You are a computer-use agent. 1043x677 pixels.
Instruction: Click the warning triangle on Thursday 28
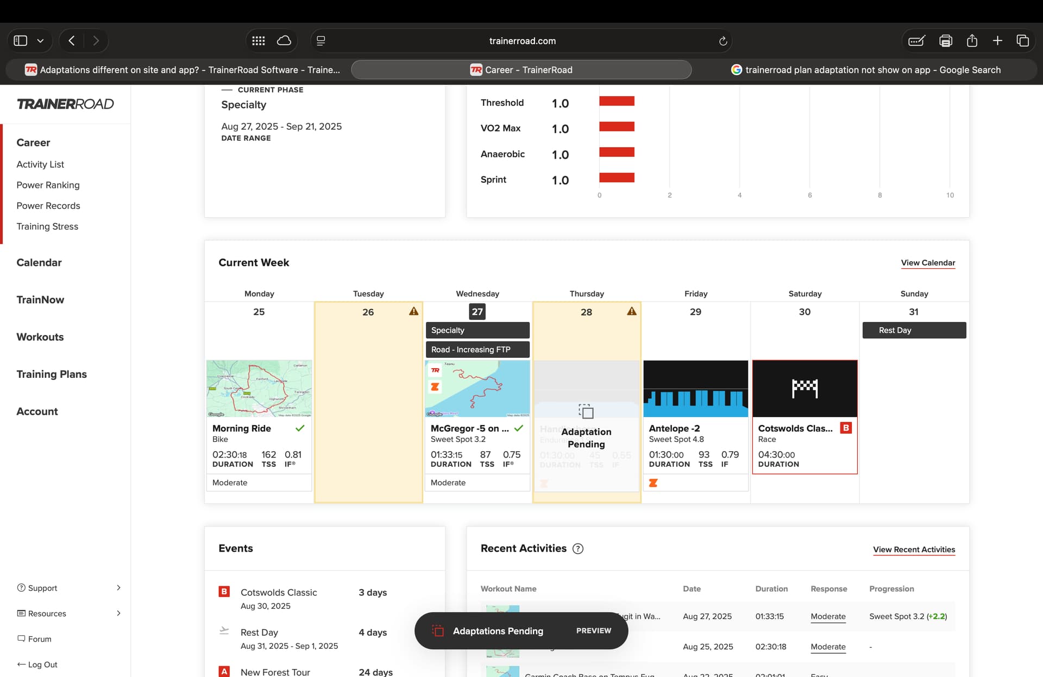(632, 312)
